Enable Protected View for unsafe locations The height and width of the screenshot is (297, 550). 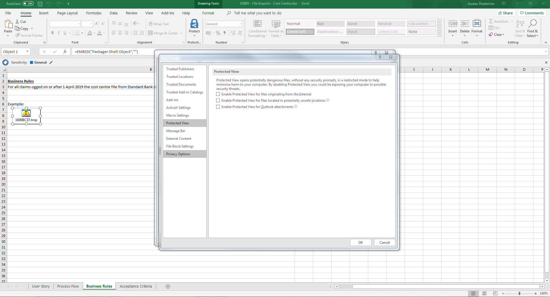[218, 101]
